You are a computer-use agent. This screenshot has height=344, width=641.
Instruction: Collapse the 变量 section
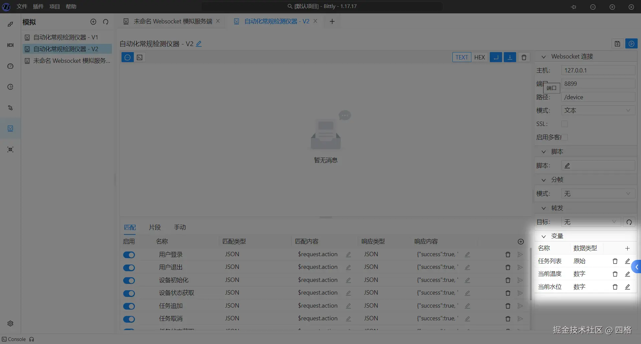pyautogui.click(x=544, y=236)
